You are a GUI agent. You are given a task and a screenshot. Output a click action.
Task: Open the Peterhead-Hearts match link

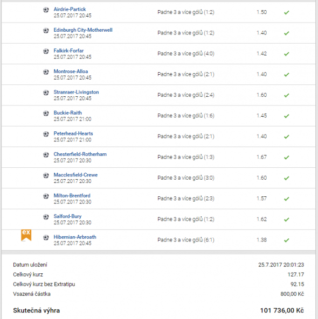(x=73, y=133)
